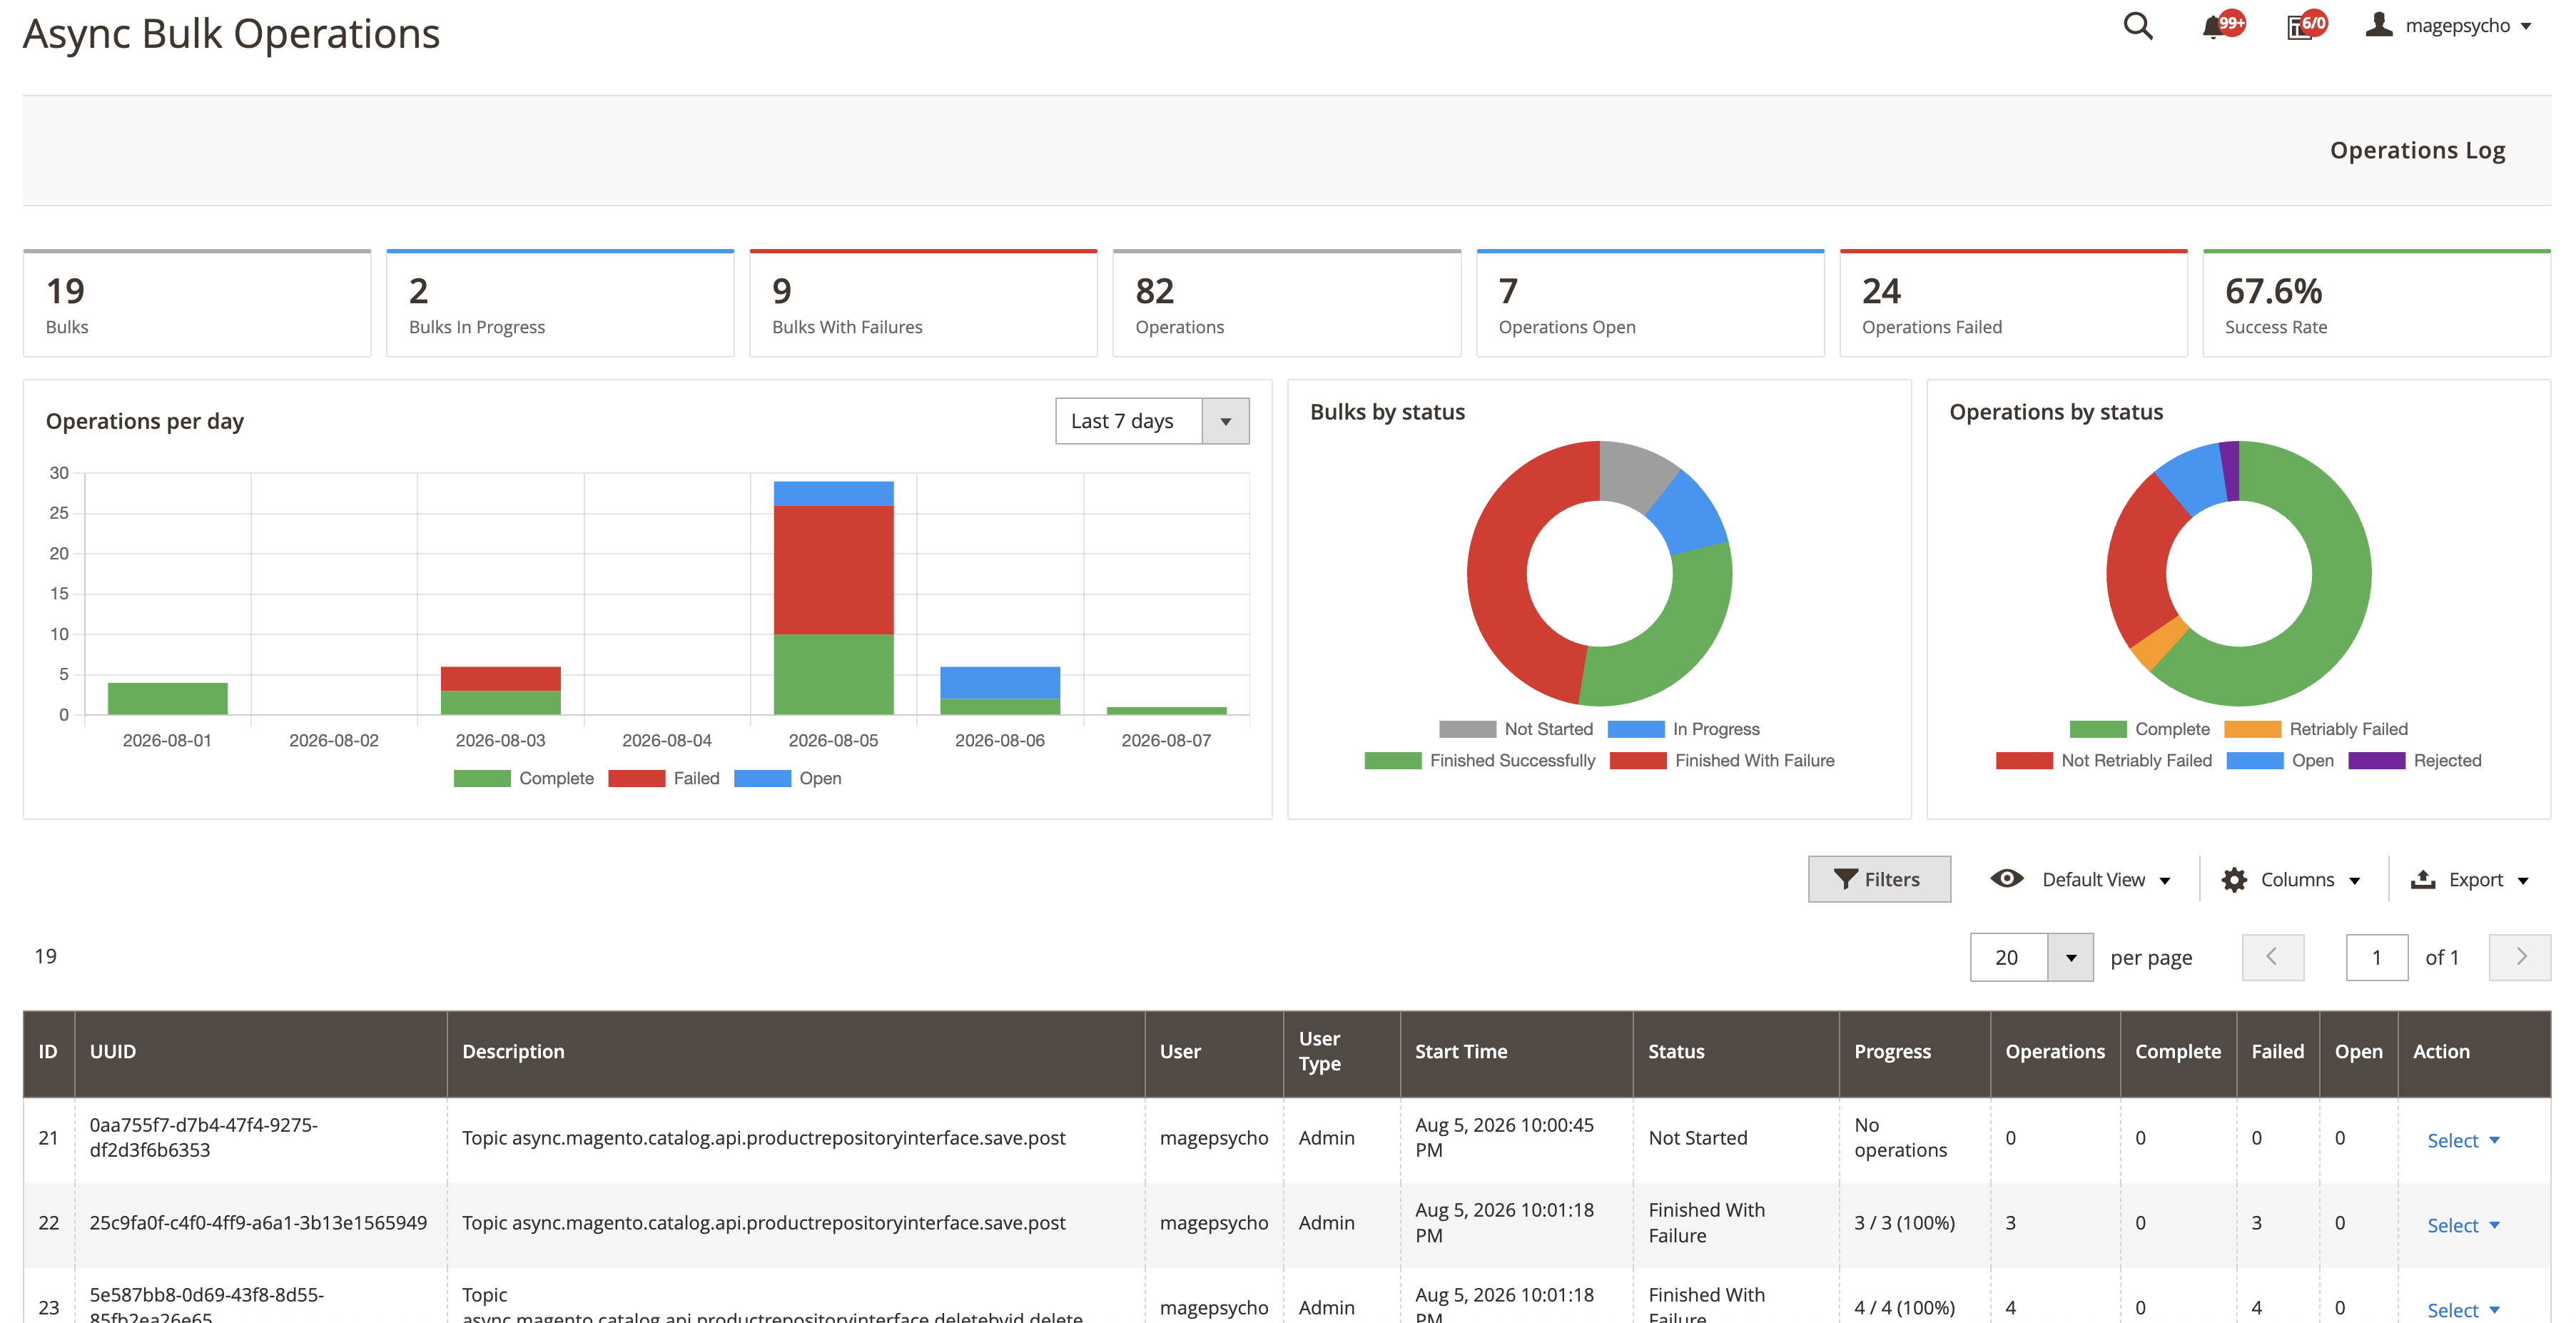Toggle Open in operations status legend

2281,760
